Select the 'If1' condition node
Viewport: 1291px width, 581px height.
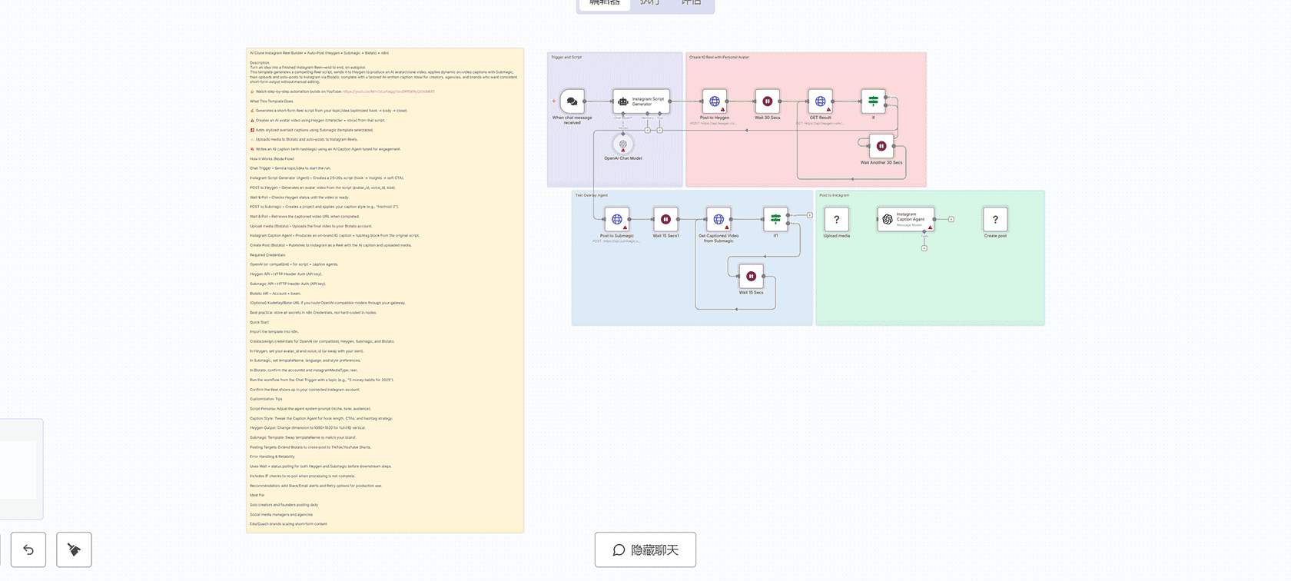[775, 219]
